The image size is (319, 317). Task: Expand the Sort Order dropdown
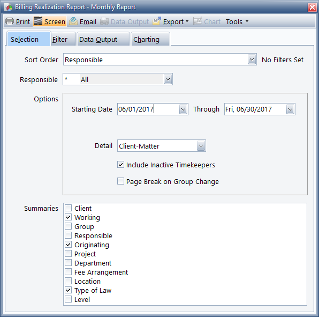click(252, 60)
